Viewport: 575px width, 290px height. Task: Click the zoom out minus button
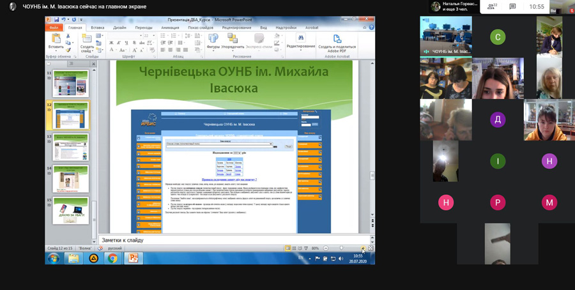(326, 248)
